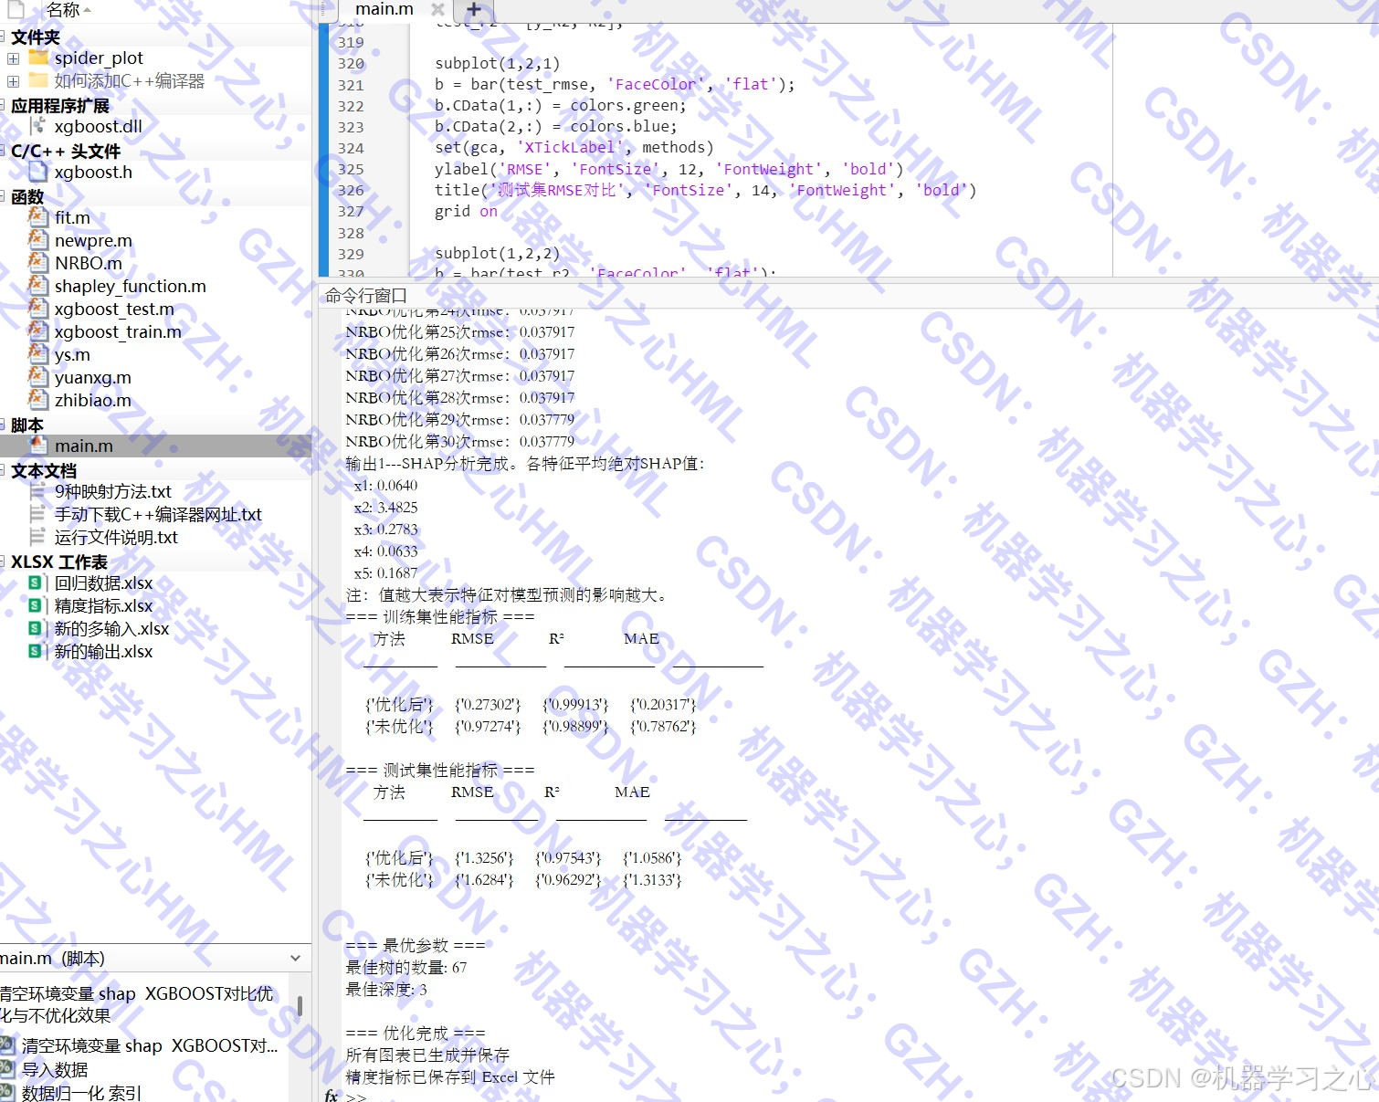Click the 数据归一化 索引 section icon
The height and width of the screenshot is (1102, 1379).
point(7,1092)
